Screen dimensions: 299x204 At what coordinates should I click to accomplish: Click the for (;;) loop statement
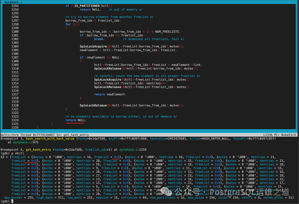(70, 24)
